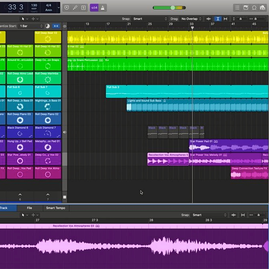Open the Note Pads icon
269x269 pixels.
tap(245, 8)
